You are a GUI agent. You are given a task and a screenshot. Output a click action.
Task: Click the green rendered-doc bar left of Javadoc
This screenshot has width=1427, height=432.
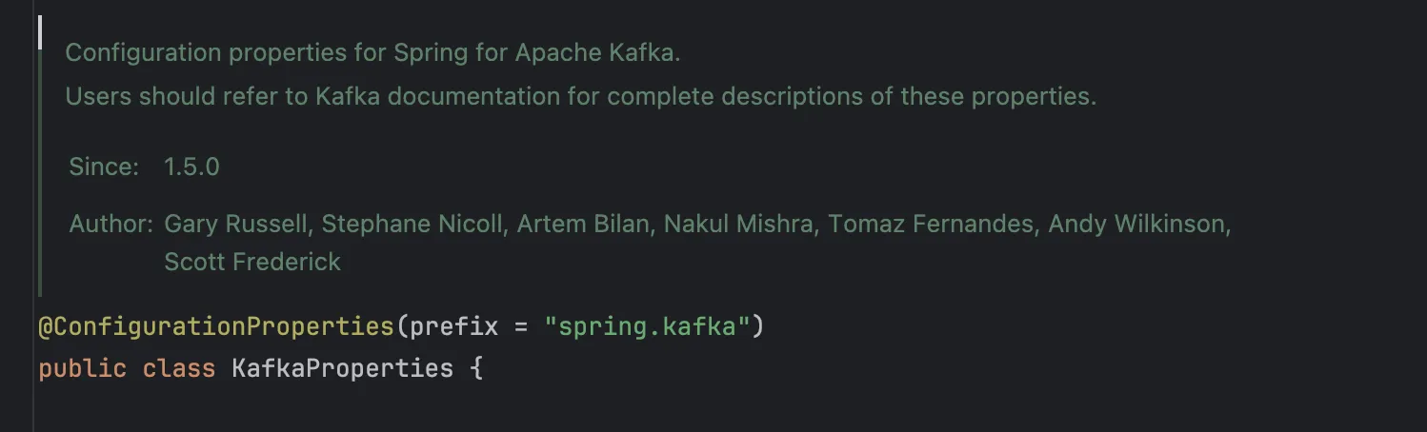point(39,157)
